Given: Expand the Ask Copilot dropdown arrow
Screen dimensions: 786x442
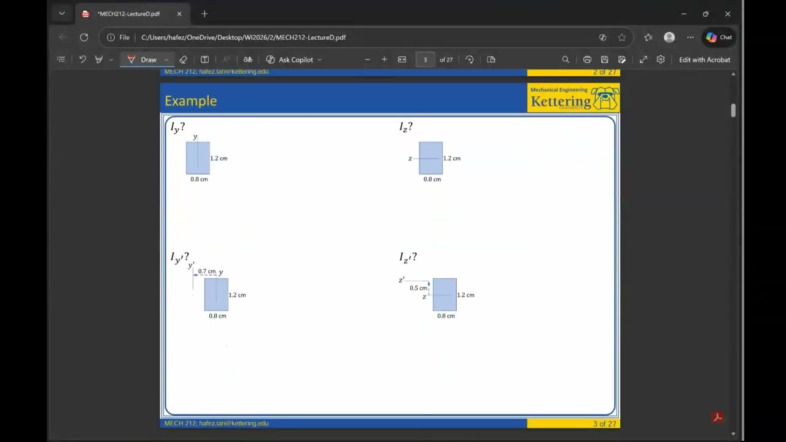Looking at the screenshot, I should tap(319, 60).
